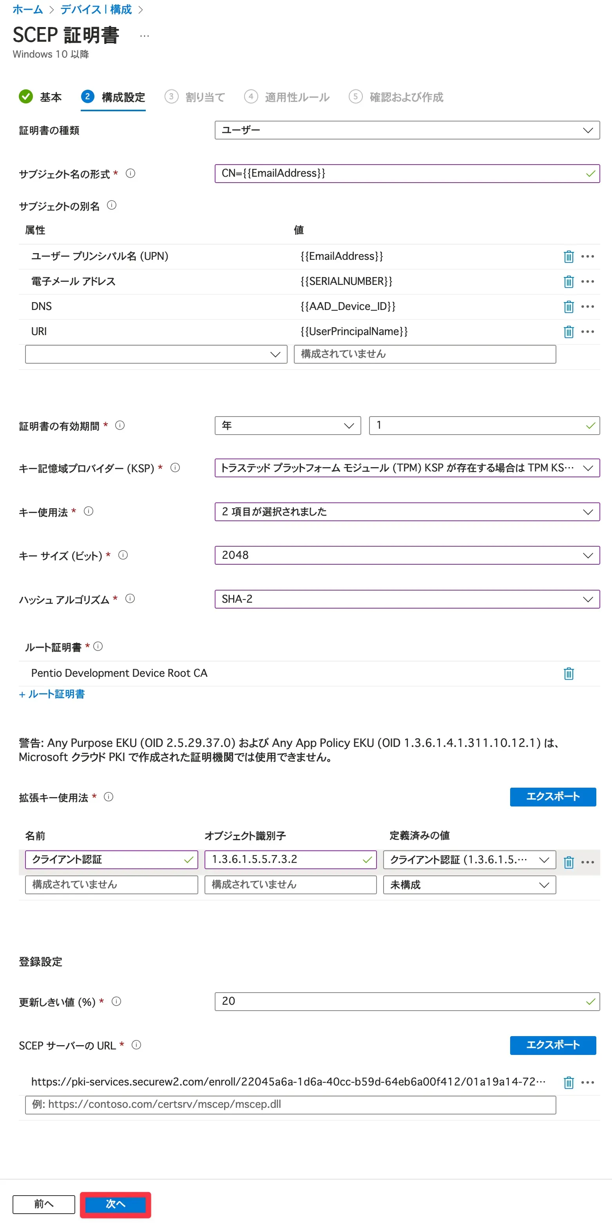The width and height of the screenshot is (612, 1225).
Task: Open more options for the URI row
Action: click(x=587, y=332)
